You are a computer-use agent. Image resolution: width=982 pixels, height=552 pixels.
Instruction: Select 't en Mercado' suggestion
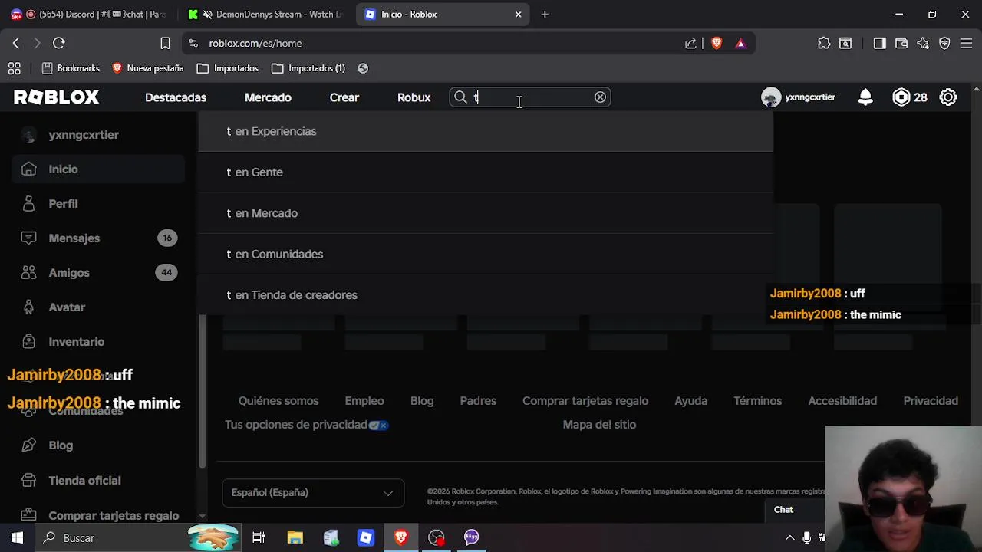[x=486, y=213]
